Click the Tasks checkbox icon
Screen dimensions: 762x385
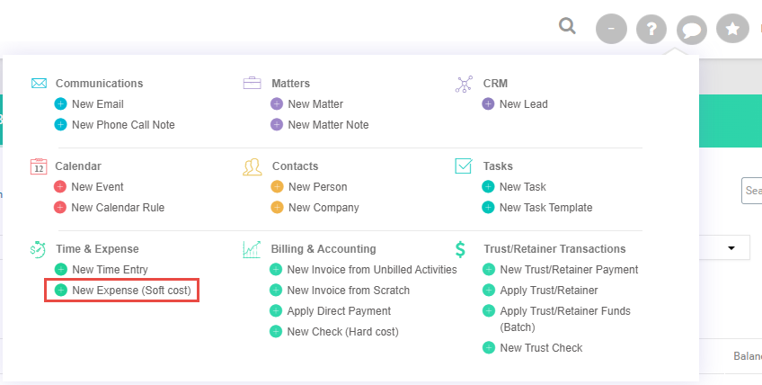464,166
